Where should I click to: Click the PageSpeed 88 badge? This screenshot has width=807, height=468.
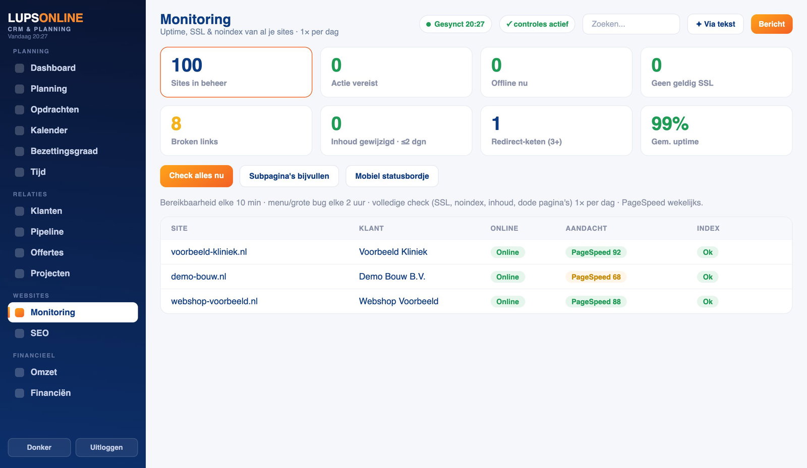(x=596, y=302)
